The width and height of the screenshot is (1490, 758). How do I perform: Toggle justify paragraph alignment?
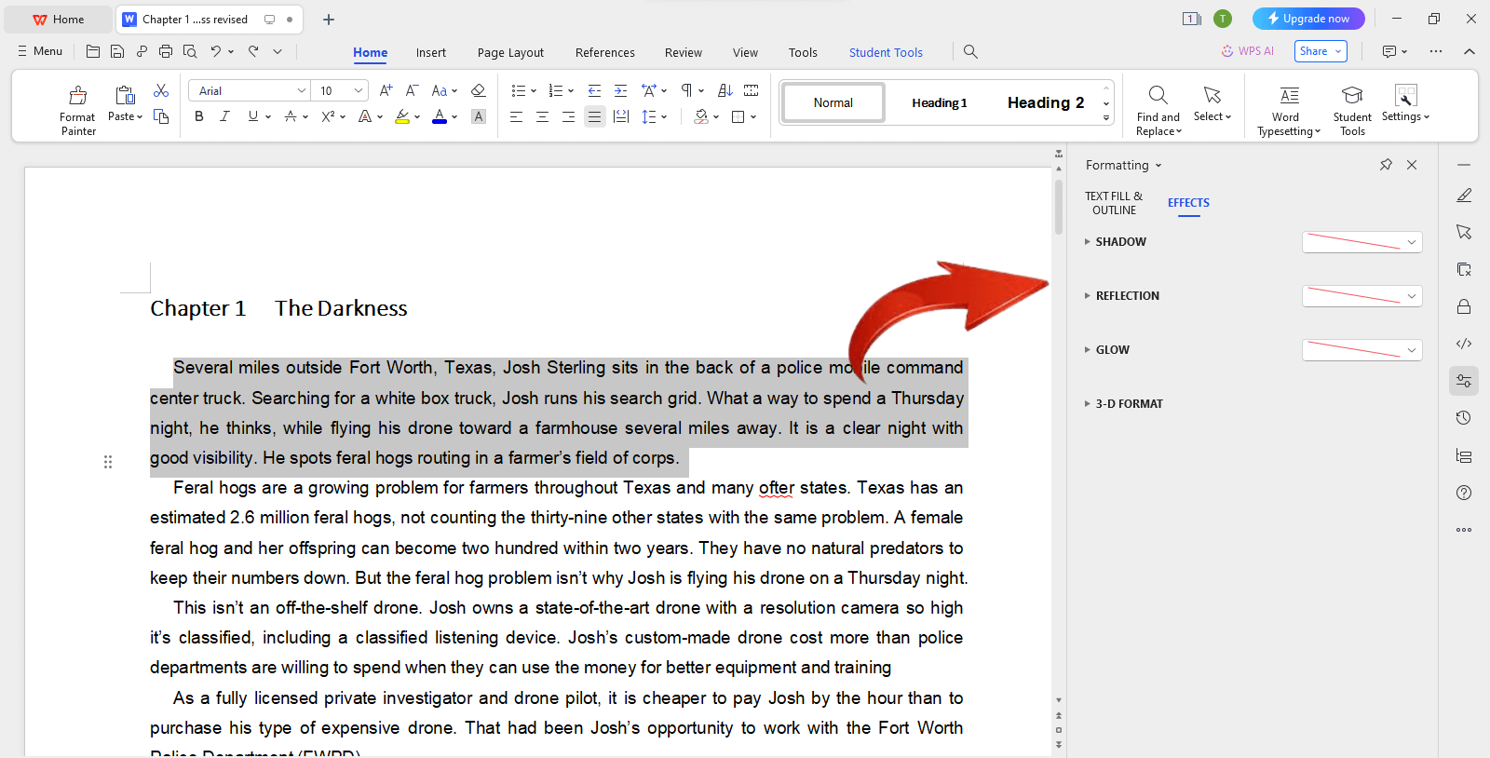tap(594, 116)
